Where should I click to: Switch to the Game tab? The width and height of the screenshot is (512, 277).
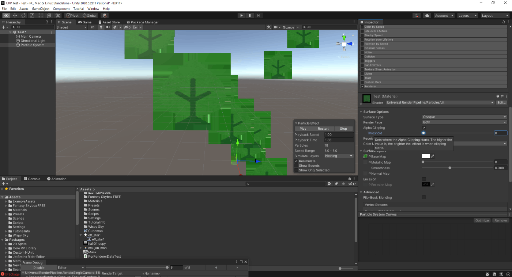pos(85,22)
